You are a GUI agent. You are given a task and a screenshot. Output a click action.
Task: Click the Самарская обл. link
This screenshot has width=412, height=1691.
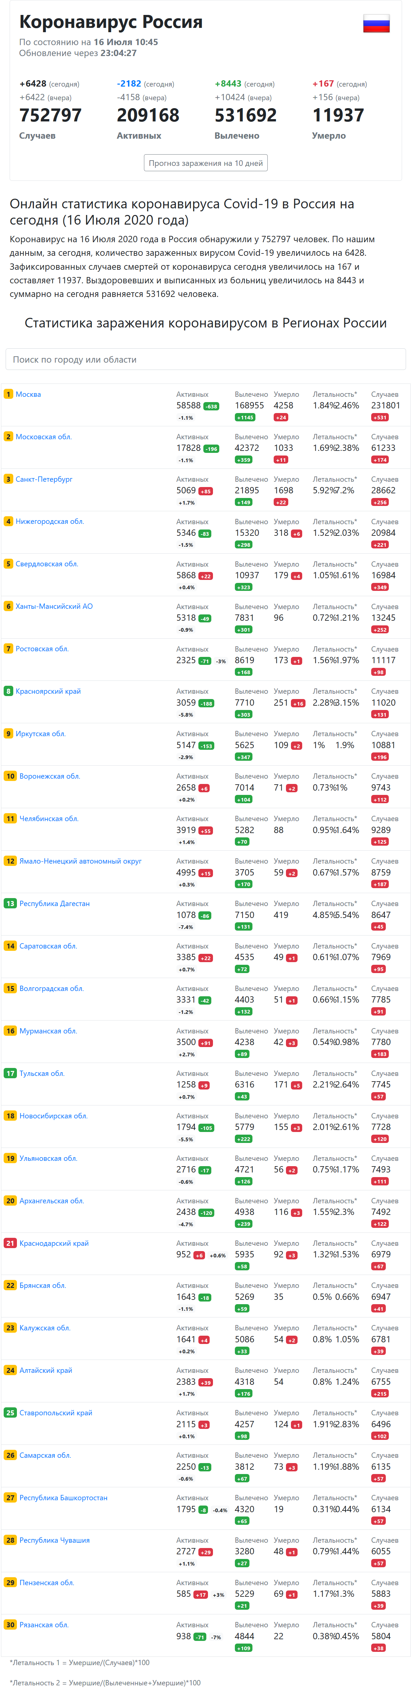(45, 1455)
